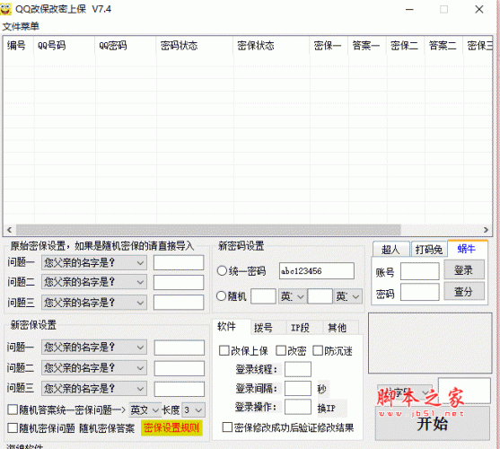Focus the 账号 input field
Screen dimensions: 500x449
click(419, 271)
